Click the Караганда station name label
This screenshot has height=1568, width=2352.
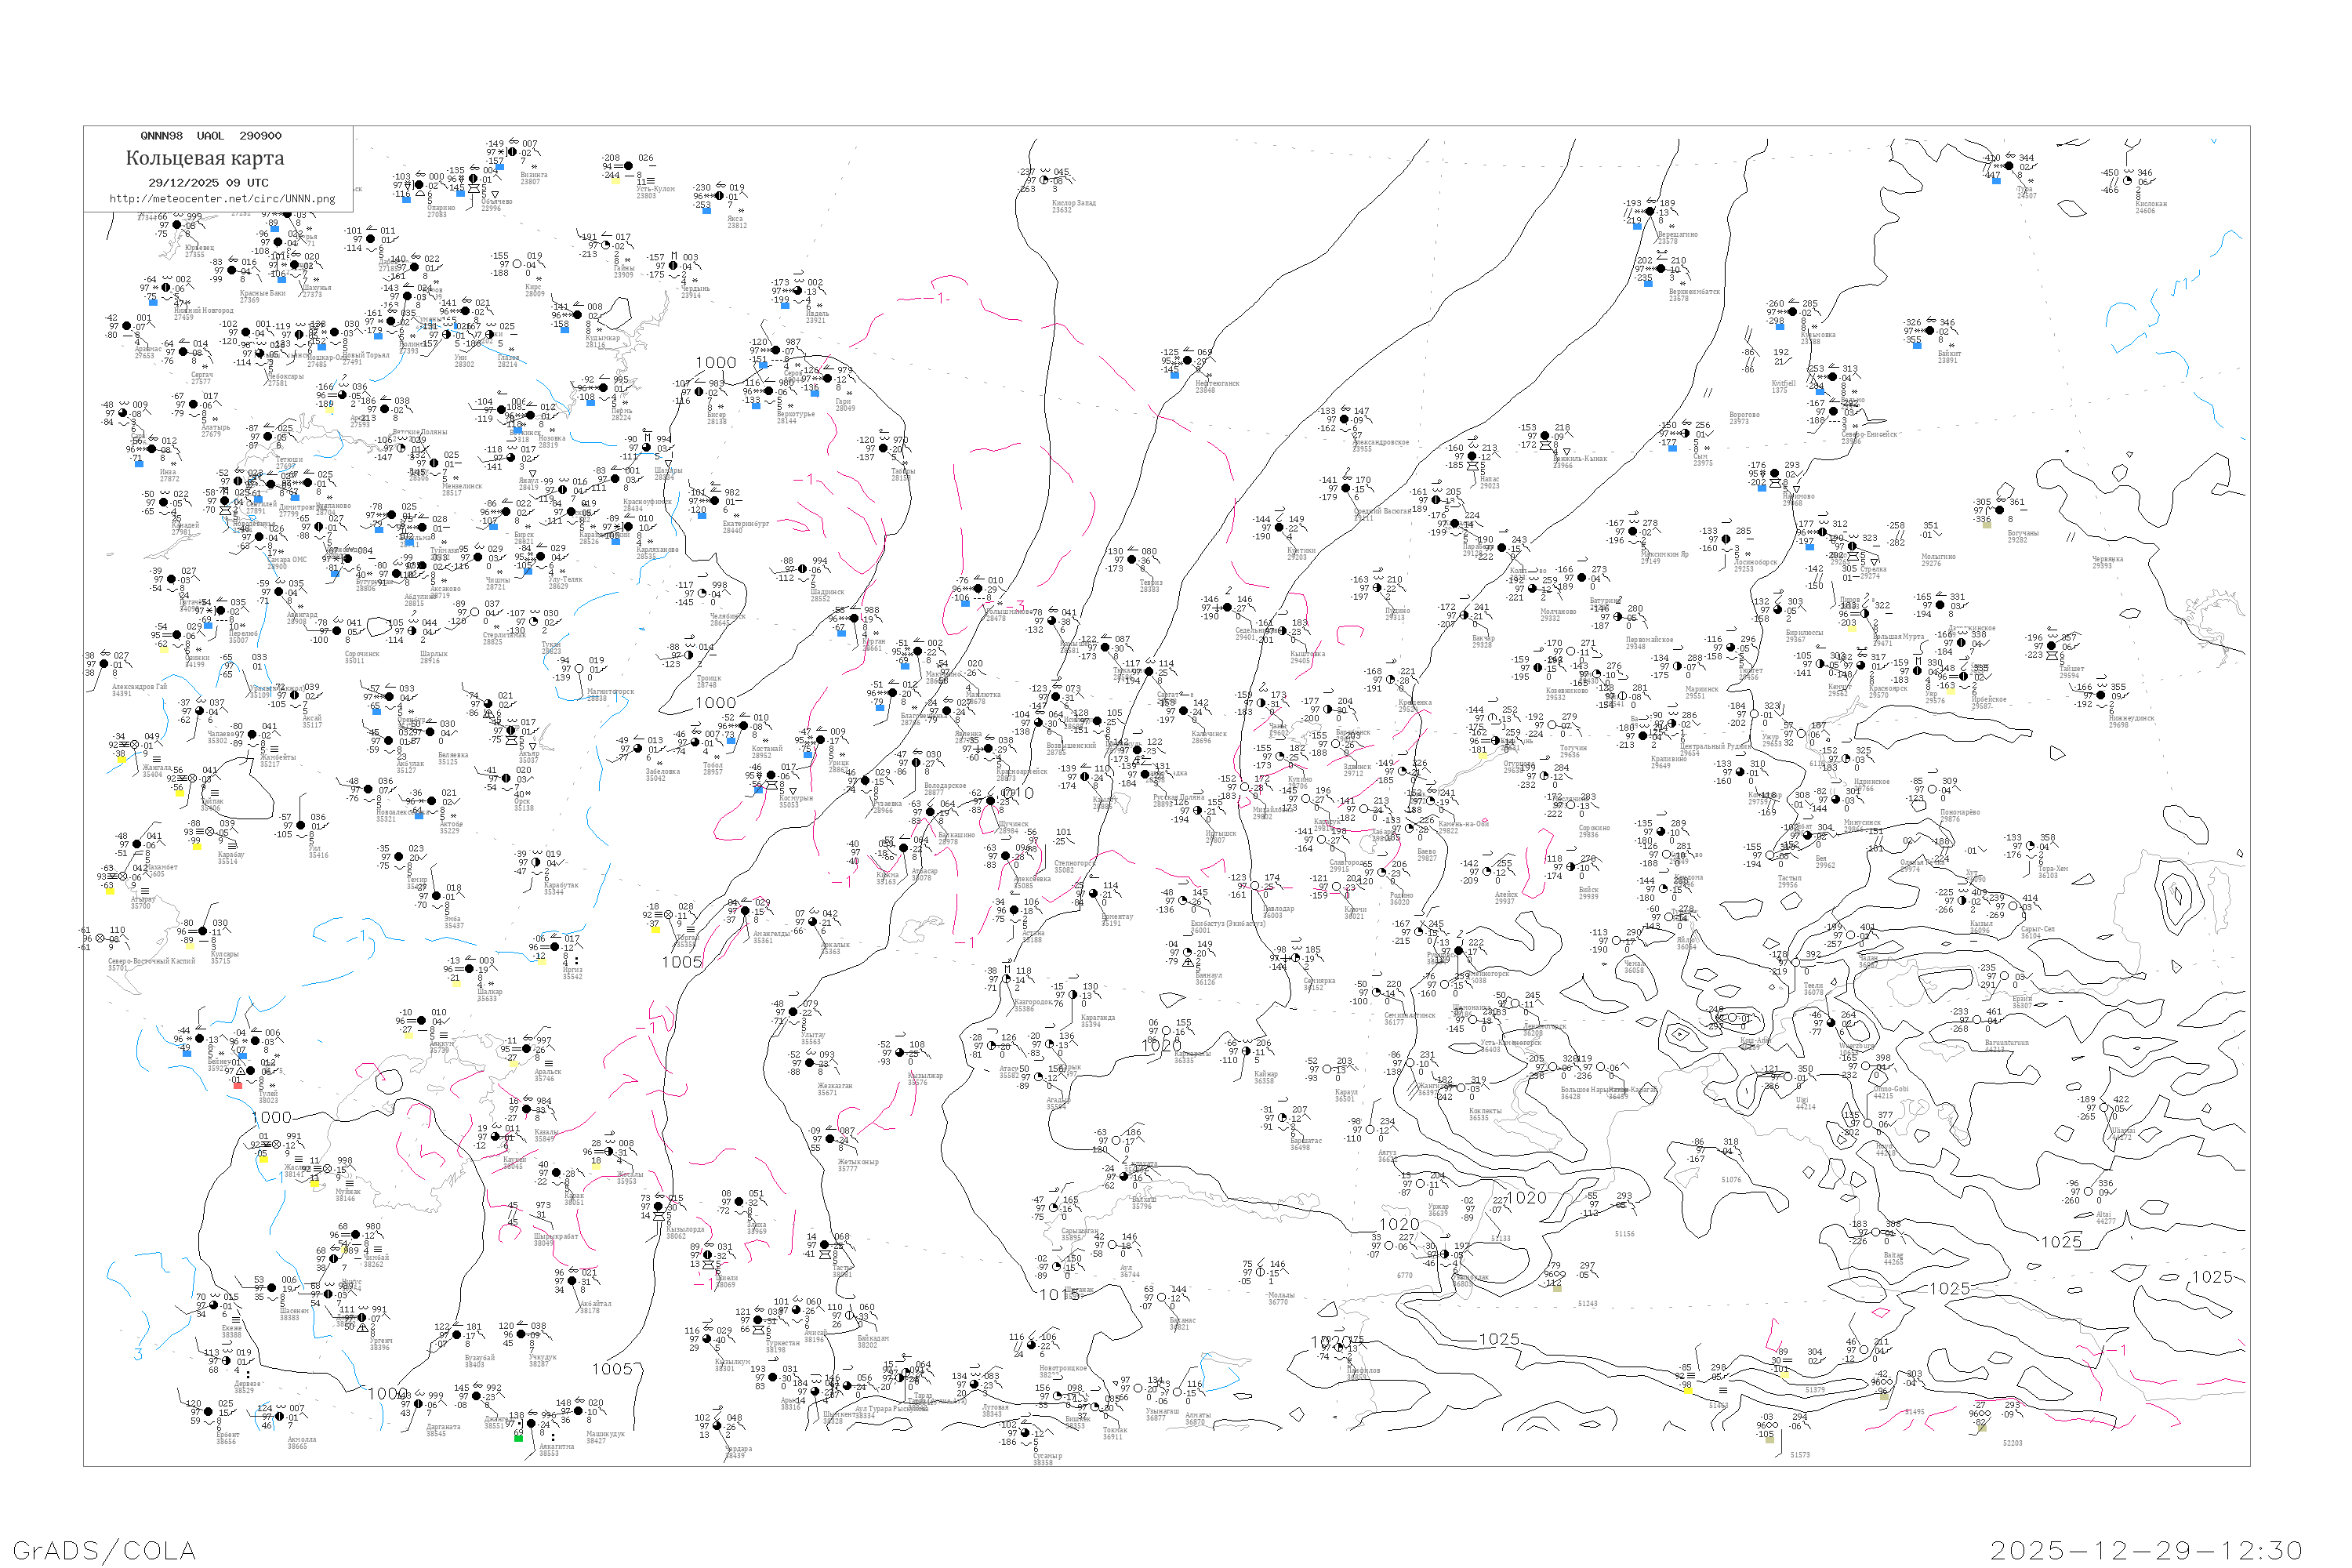point(1098,1018)
